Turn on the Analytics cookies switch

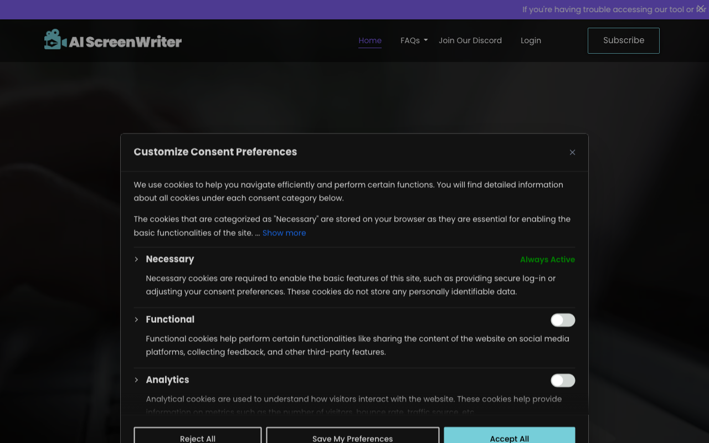tap(563, 380)
